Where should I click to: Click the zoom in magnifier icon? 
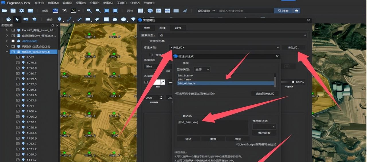pyautogui.click(x=89, y=11)
